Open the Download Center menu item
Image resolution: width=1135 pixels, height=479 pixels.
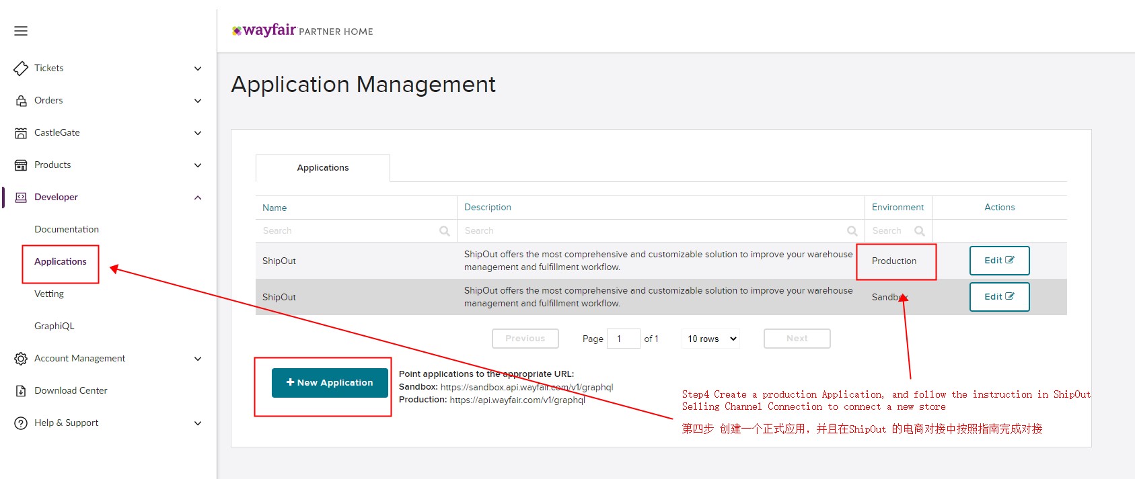[x=71, y=390]
